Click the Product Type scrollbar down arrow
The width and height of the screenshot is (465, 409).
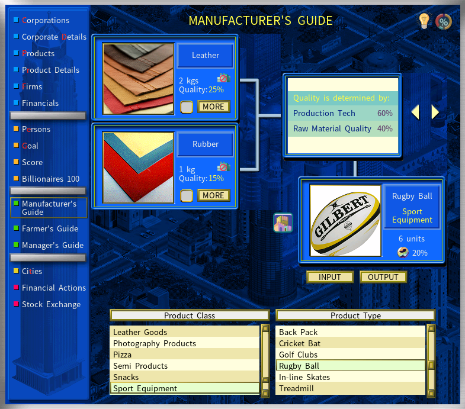point(431,393)
